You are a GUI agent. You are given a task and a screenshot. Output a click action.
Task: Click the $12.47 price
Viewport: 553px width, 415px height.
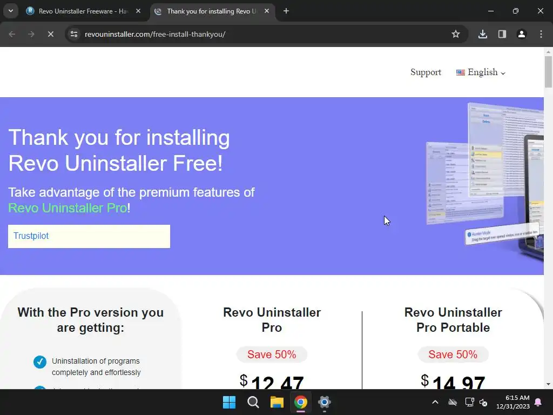pos(272,381)
